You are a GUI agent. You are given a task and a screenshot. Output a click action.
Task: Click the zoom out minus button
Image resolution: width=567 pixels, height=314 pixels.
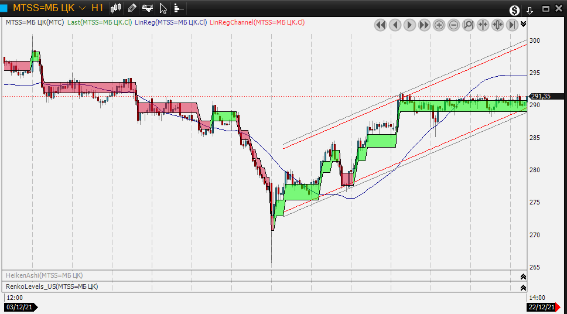pos(454,25)
